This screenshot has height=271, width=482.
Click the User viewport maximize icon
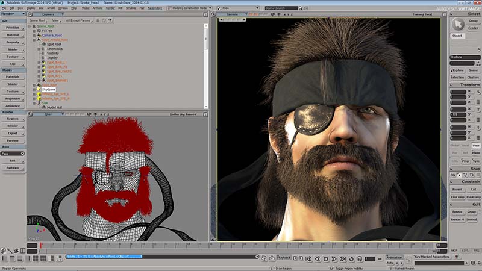coord(205,114)
